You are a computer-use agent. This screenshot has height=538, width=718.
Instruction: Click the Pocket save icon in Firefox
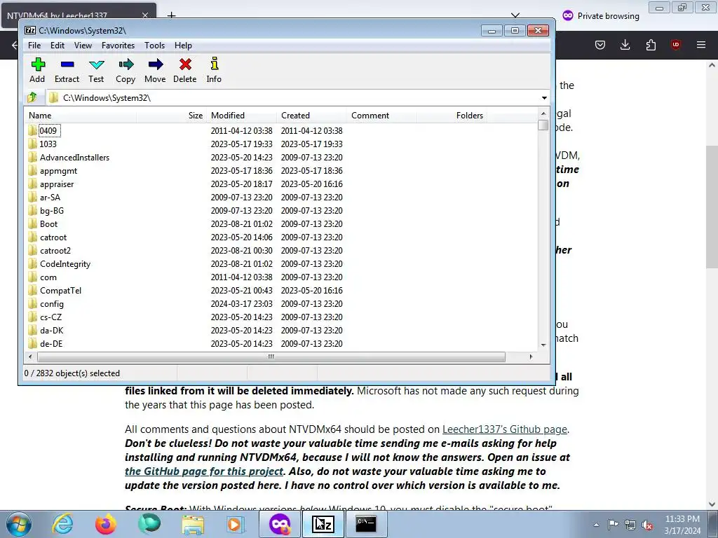600,45
